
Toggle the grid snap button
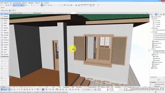26,5
